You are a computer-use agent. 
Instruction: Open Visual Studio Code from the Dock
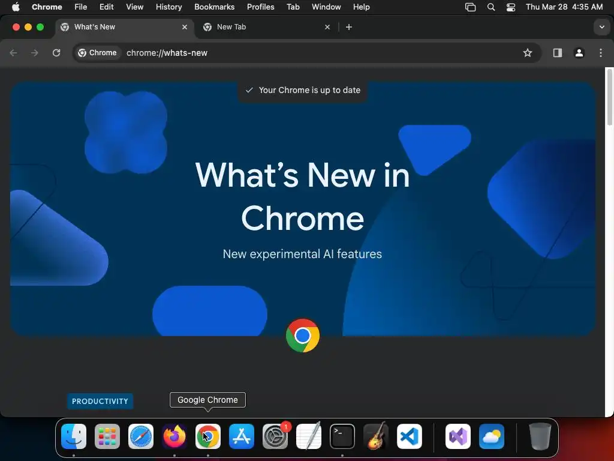(410, 436)
